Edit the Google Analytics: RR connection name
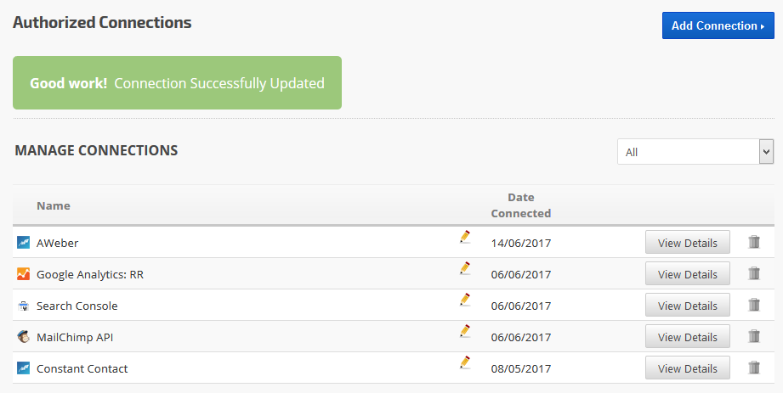The width and height of the screenshot is (783, 393). click(x=465, y=268)
